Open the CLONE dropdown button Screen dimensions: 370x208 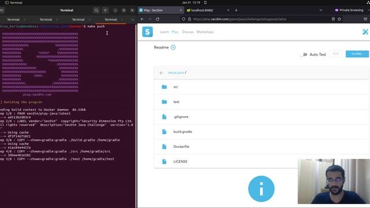pyautogui.click(x=357, y=54)
